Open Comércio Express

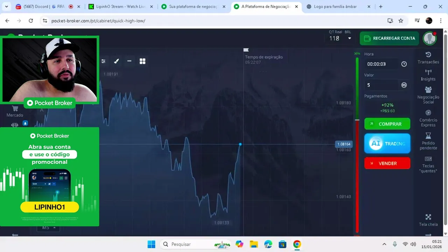(x=428, y=118)
